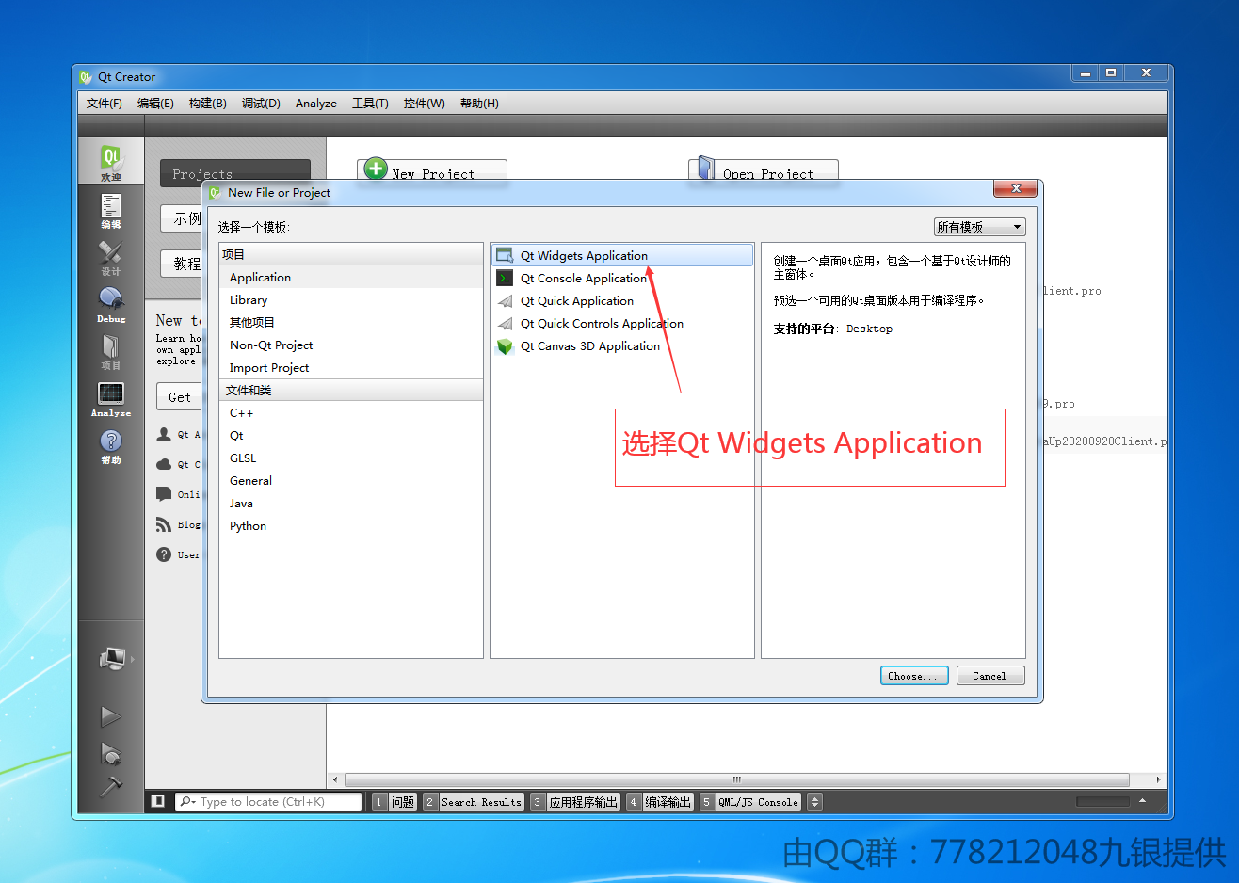Open the Analyze menu
Viewport: 1239px width, 883px height.
point(316,104)
